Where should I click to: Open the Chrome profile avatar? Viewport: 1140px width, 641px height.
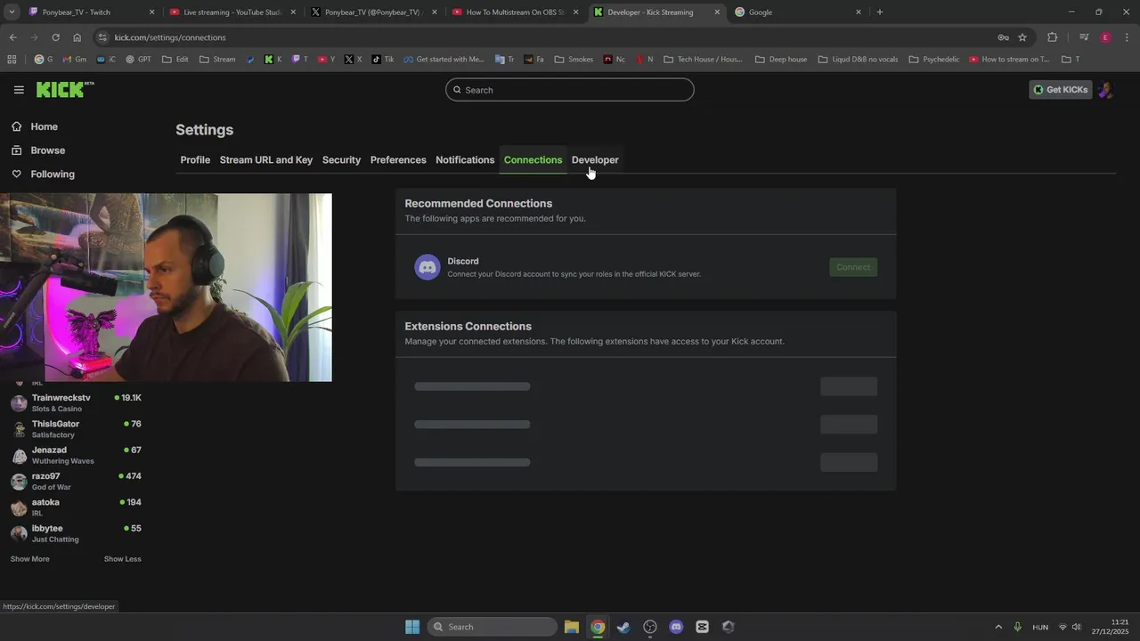(1105, 37)
